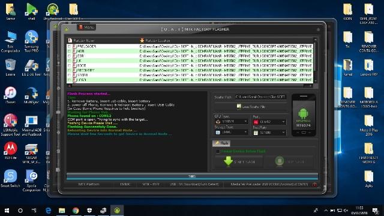Click the green Start Flash arrow icon

pos(228,161)
